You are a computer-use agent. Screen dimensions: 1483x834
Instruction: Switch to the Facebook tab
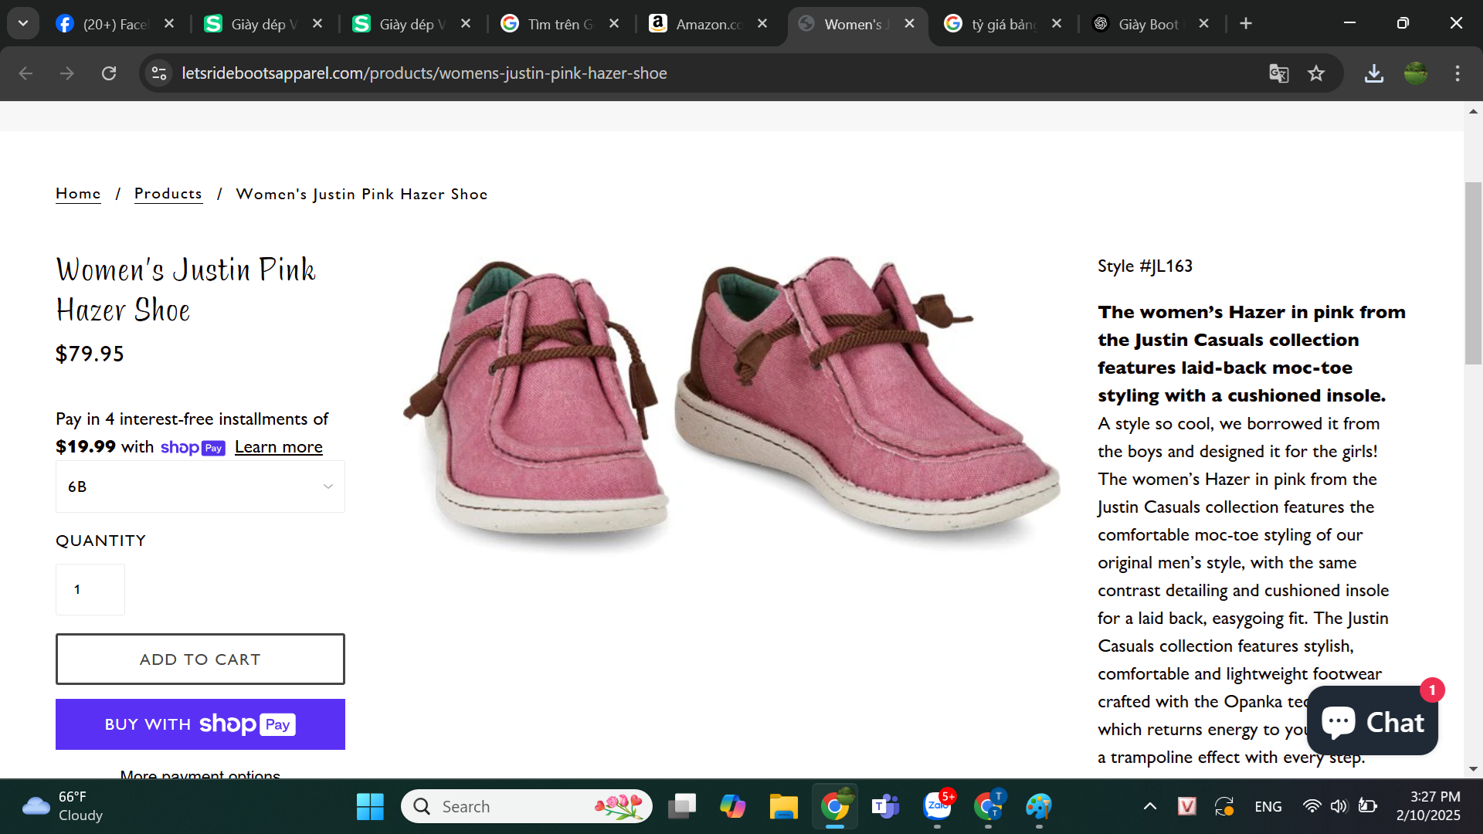coord(114,24)
